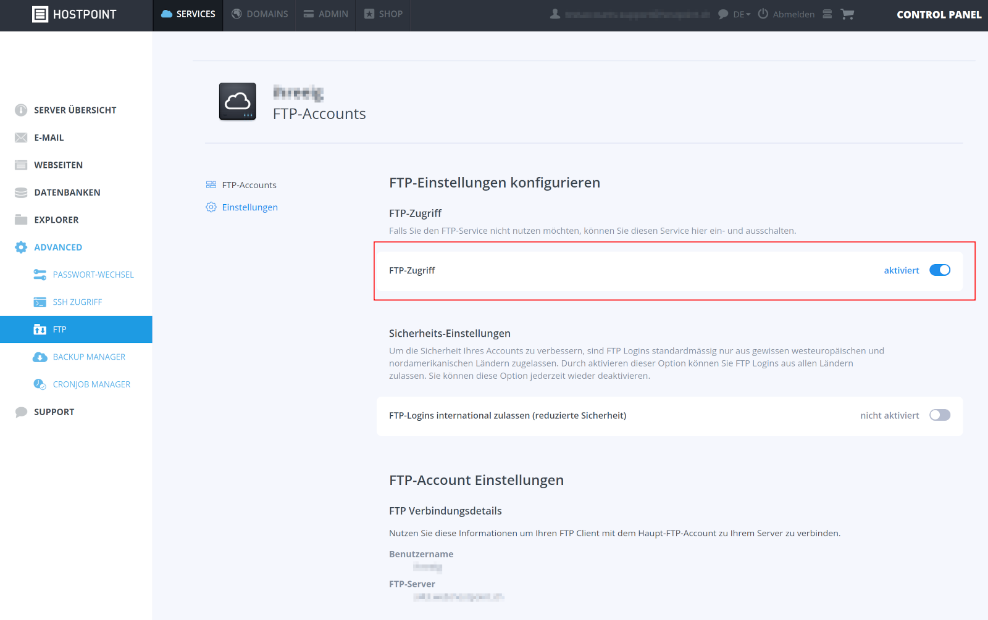988x620 pixels.
Task: Click the Benutzername label
Action: (x=421, y=554)
